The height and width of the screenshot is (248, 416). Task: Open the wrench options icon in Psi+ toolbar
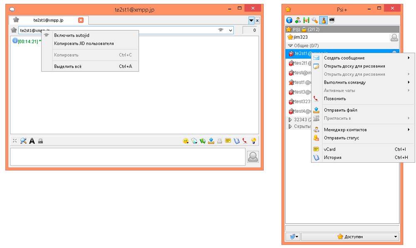(314, 20)
